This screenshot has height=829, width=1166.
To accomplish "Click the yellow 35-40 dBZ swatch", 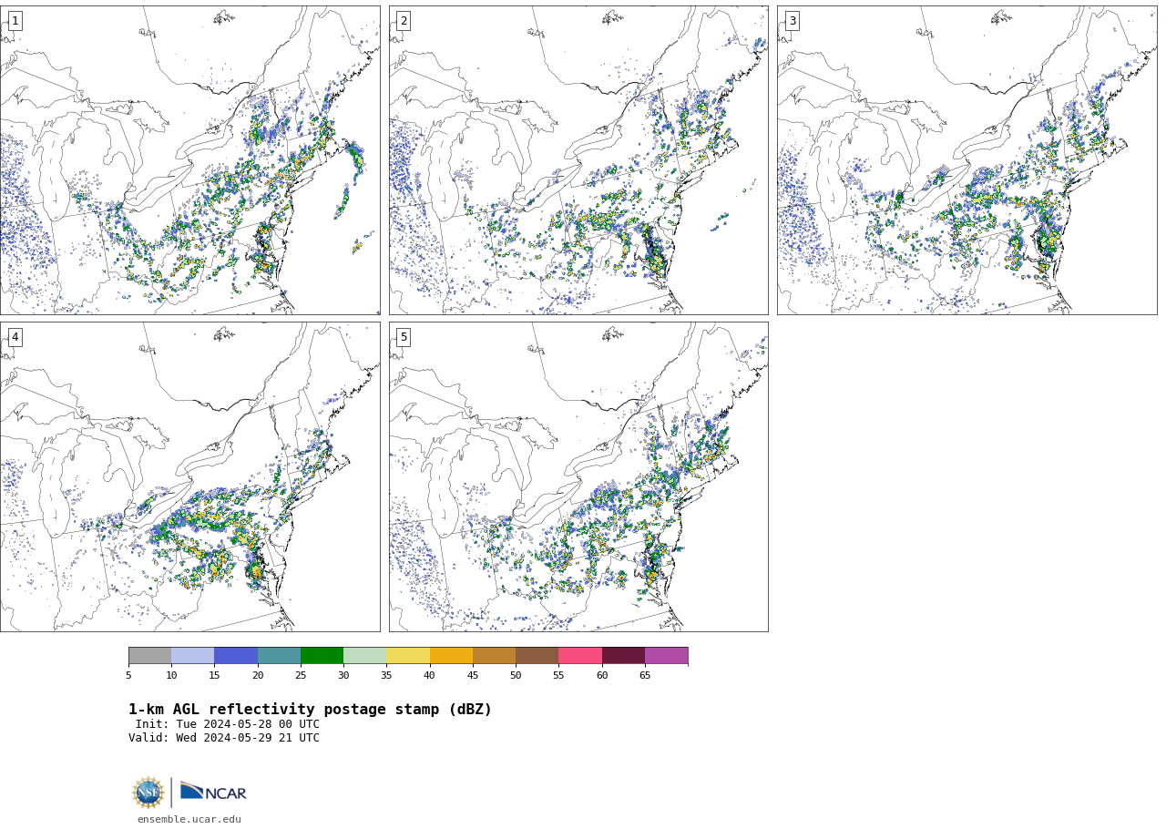I will 408,656.
